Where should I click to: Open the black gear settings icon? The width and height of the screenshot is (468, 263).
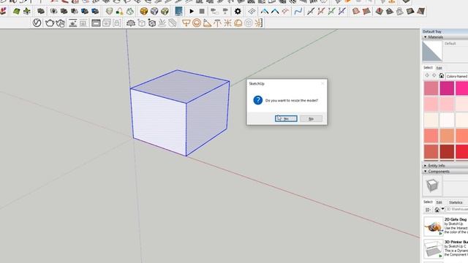pyautogui.click(x=238, y=12)
